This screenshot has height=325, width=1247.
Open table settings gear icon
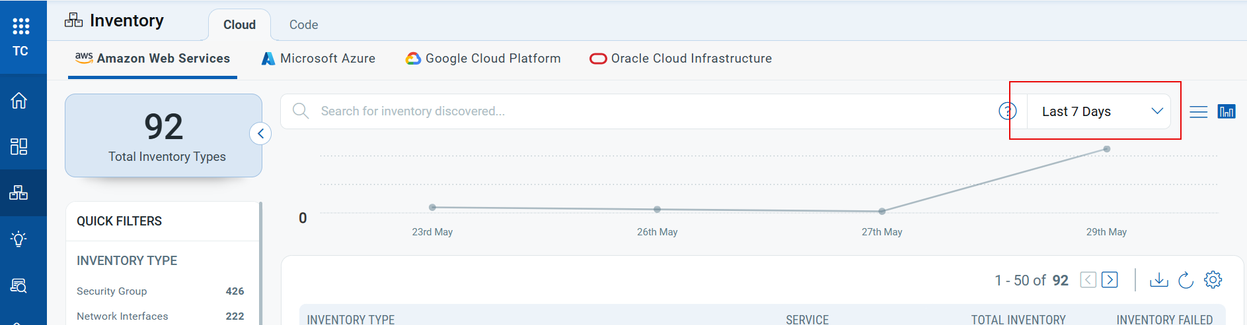pyautogui.click(x=1213, y=280)
